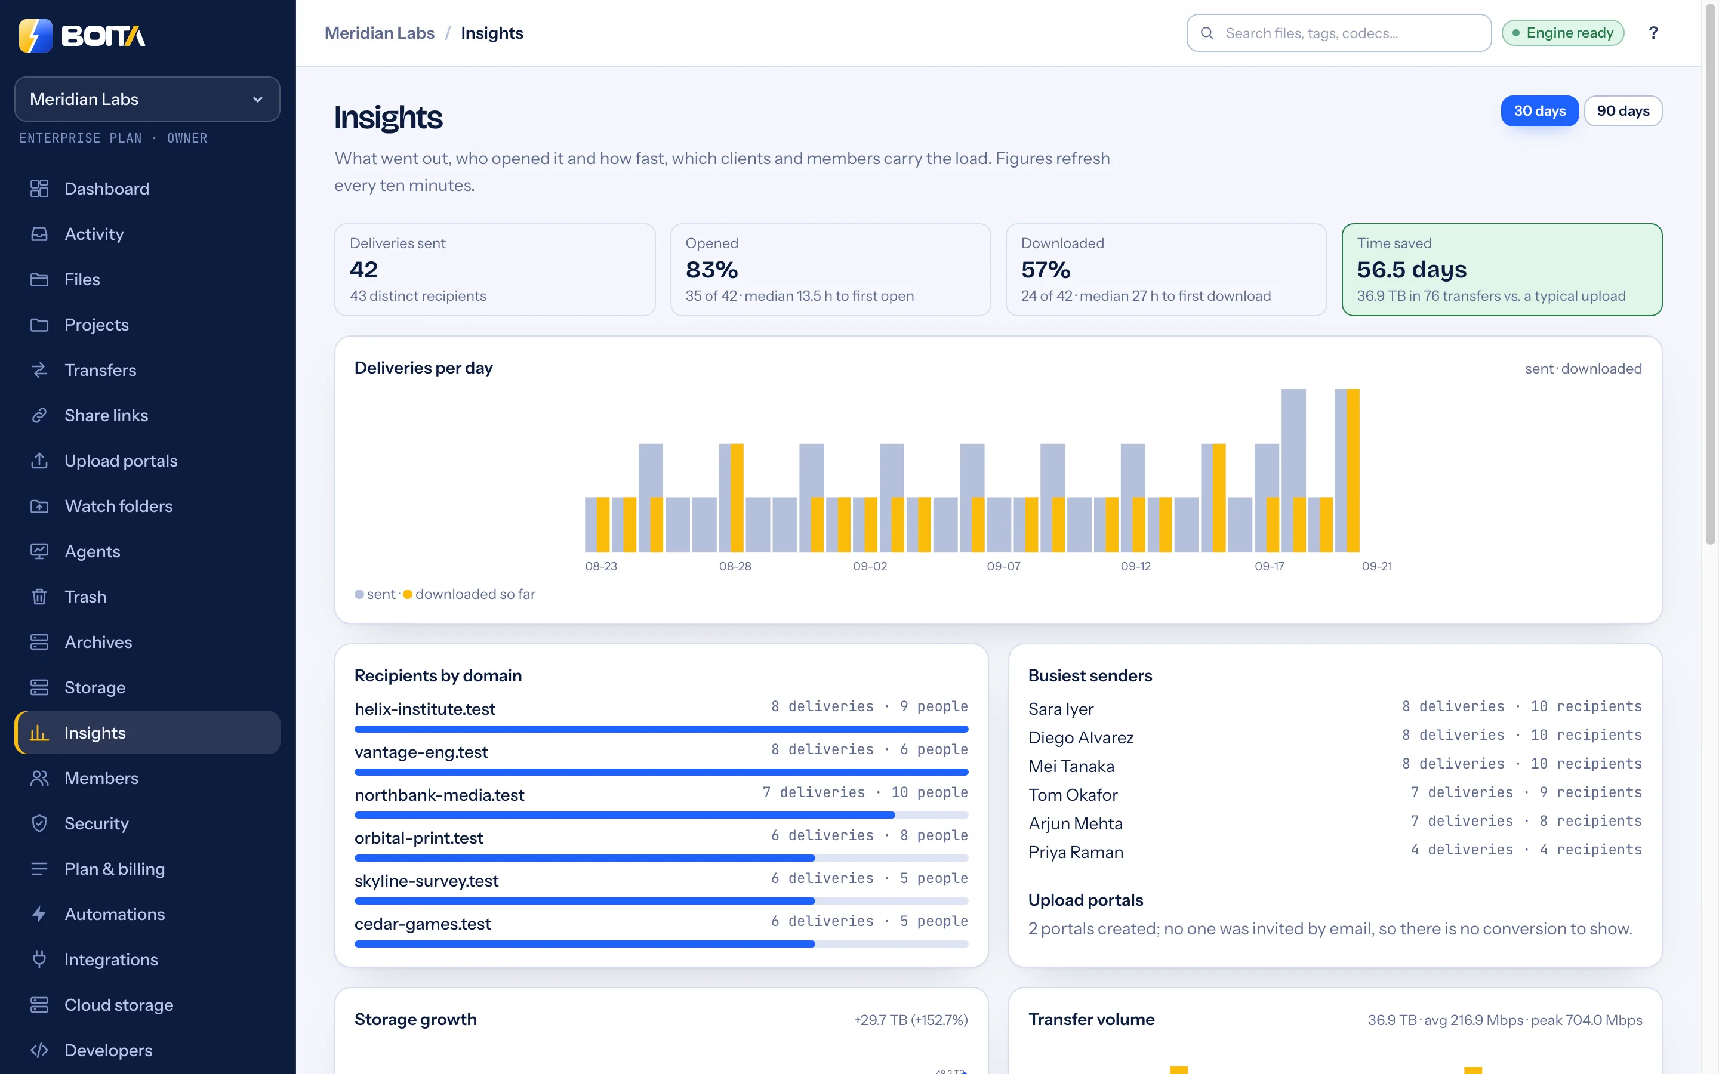Click the orbital-print.test domain name
This screenshot has height=1074, width=1719.
[x=418, y=838]
